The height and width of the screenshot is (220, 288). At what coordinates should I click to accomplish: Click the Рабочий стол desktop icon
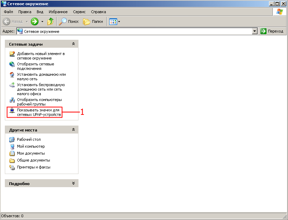12,140
